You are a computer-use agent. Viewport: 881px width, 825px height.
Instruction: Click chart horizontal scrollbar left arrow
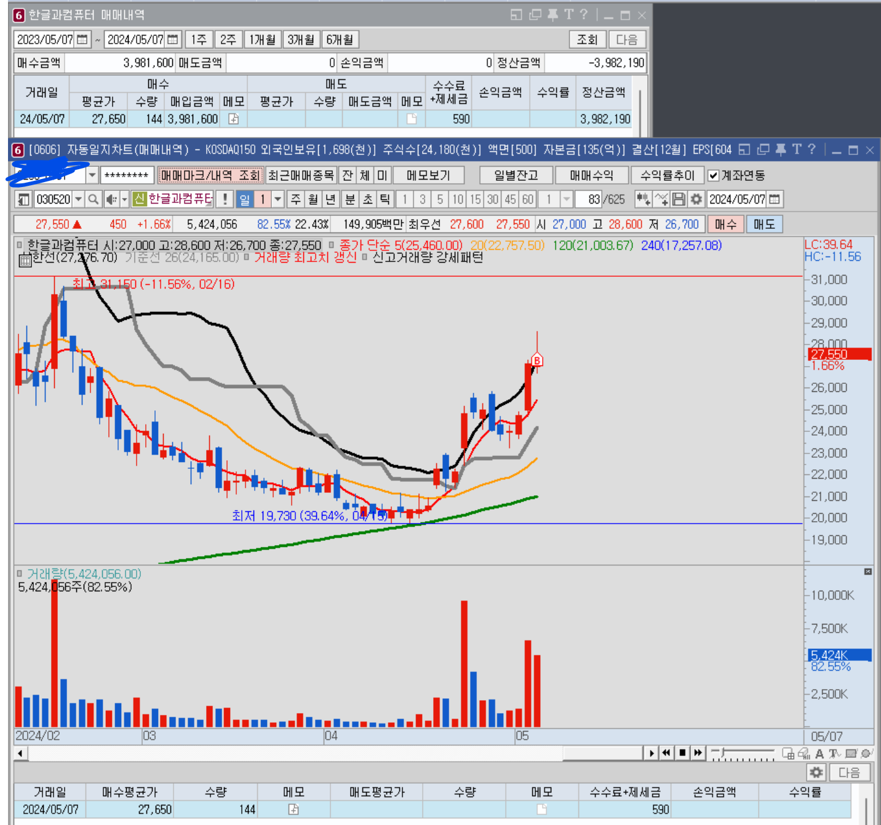tap(20, 753)
